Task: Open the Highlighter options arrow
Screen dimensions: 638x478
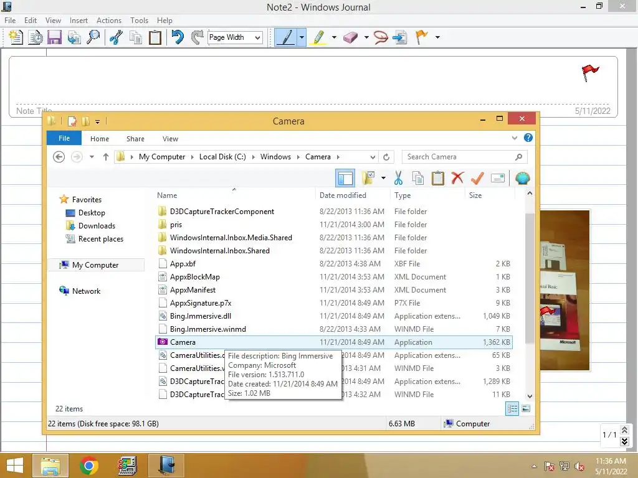Action: tap(334, 37)
